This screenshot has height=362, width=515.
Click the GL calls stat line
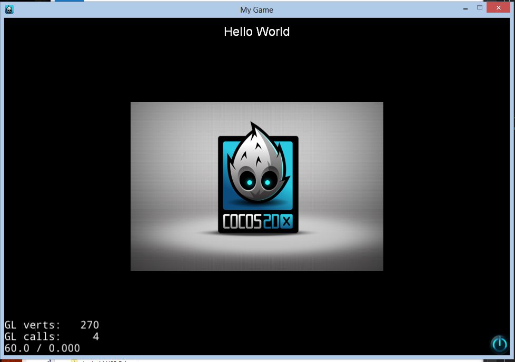pyautogui.click(x=52, y=336)
